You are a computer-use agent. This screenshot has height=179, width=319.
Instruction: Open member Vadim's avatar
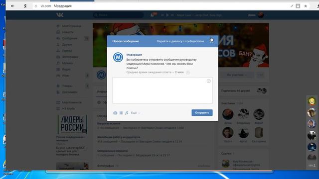pyautogui.click(x=228, y=133)
